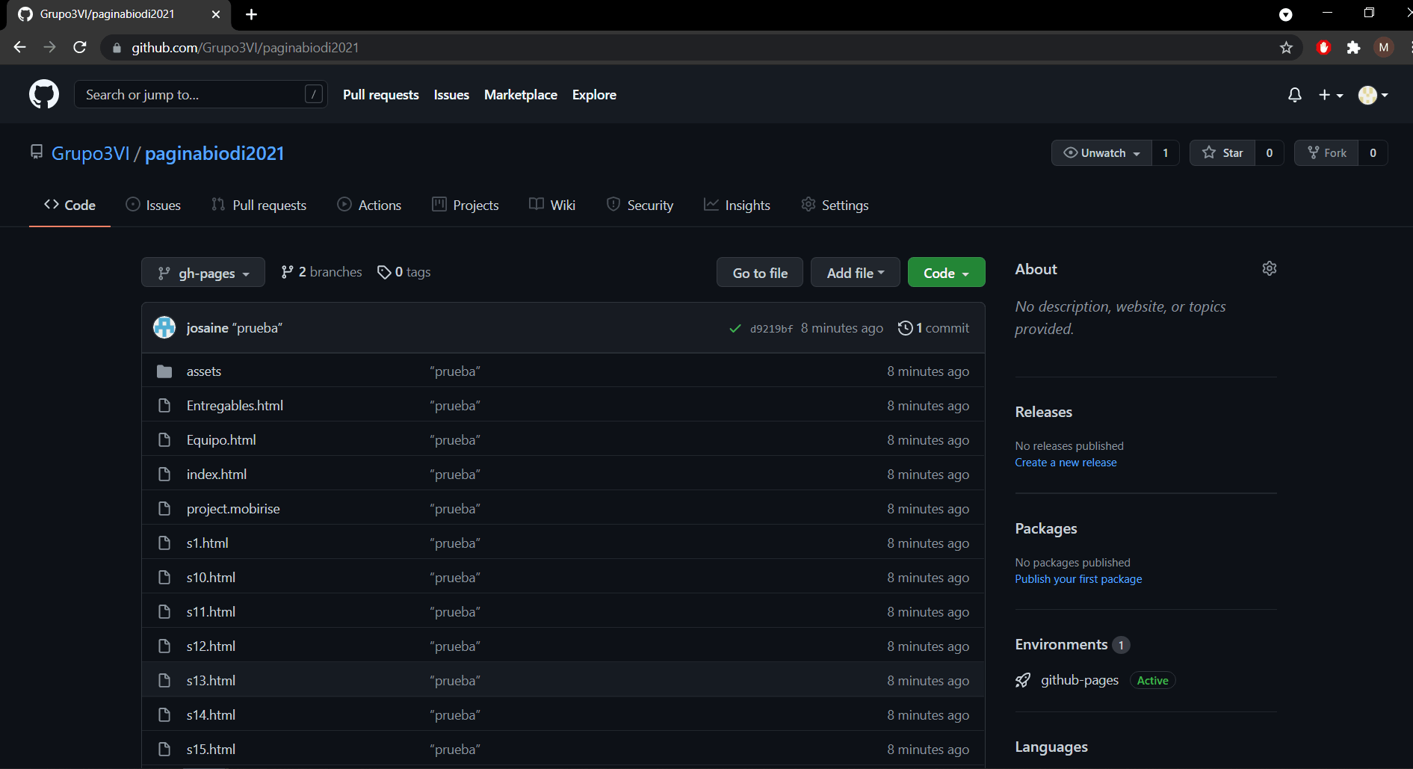Open commit hash d9219bf
Image resolution: width=1413 pixels, height=769 pixels.
[771, 329]
